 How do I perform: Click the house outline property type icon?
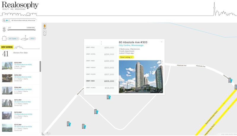coord(4,38)
